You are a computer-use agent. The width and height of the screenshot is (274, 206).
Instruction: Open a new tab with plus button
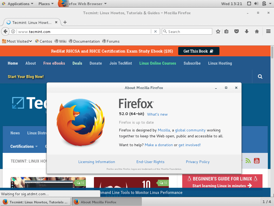[x=65, y=22]
